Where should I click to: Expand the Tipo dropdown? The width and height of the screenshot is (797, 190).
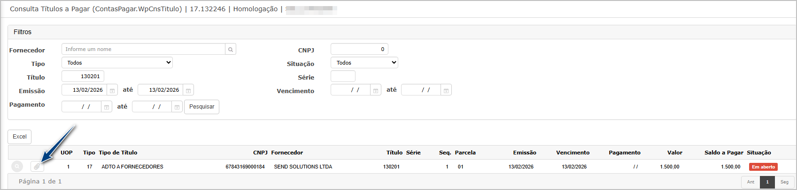pyautogui.click(x=117, y=63)
